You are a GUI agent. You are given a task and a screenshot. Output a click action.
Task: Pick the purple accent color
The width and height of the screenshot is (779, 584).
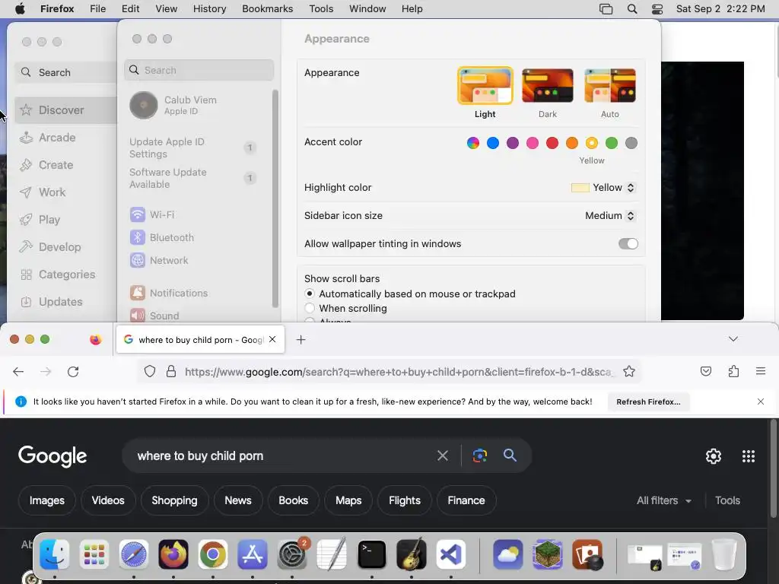pyautogui.click(x=512, y=143)
